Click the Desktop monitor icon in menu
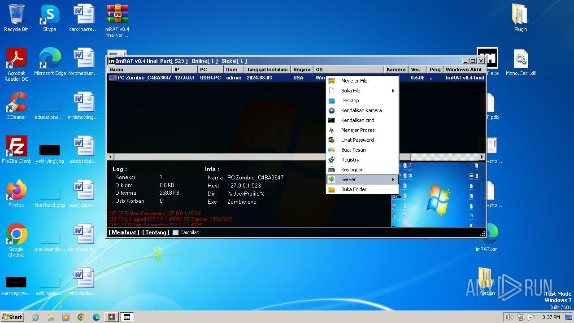This screenshot has height=323, width=574. coord(332,100)
